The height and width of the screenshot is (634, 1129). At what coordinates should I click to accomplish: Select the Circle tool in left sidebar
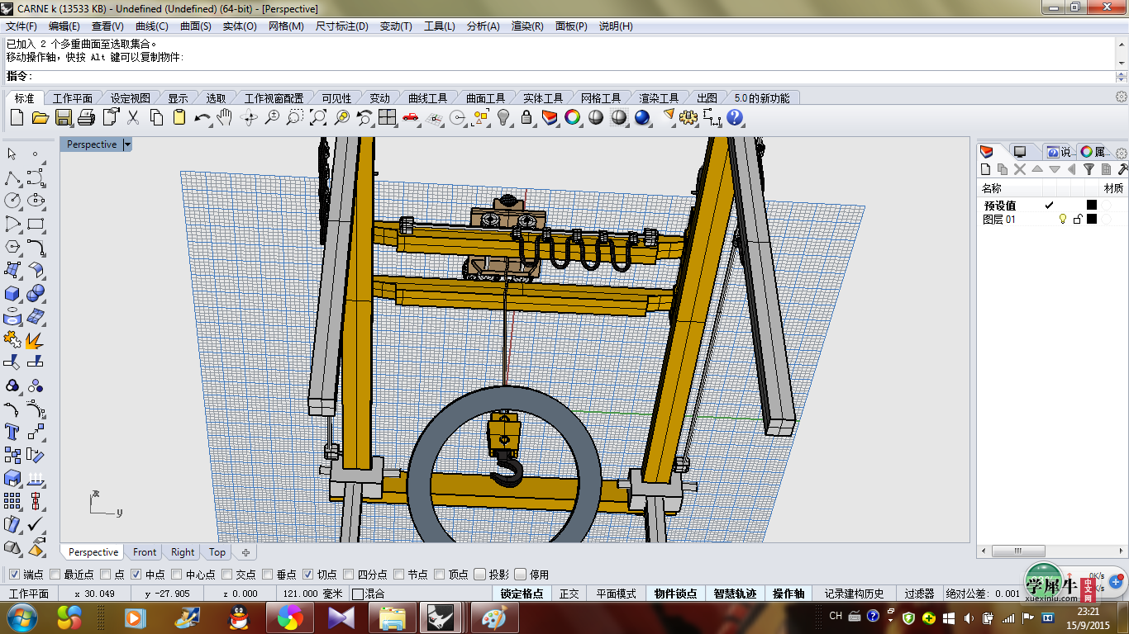[12, 201]
